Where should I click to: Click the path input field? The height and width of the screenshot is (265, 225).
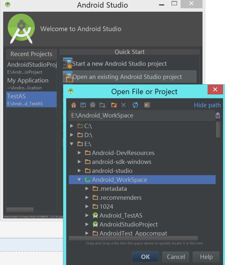pos(141,115)
